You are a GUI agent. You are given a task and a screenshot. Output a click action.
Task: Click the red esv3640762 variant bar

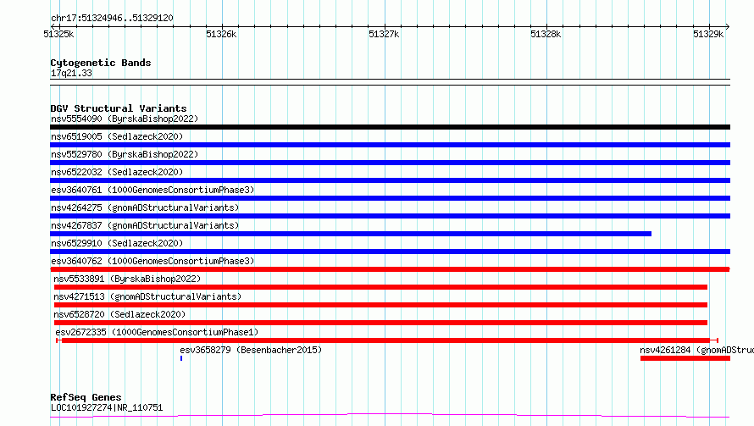coord(390,269)
